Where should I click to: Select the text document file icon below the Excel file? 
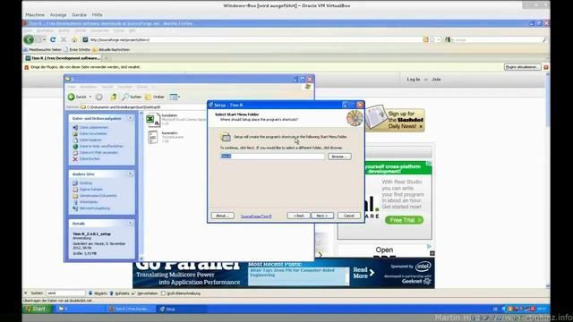pos(153,137)
